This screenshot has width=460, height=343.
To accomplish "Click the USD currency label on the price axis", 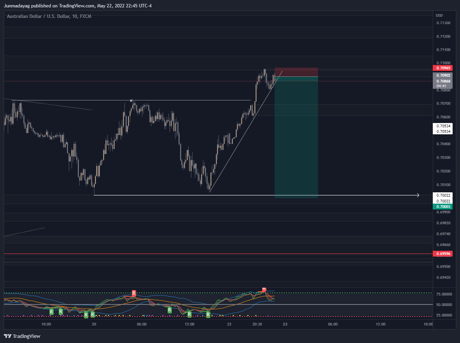I will [439, 15].
